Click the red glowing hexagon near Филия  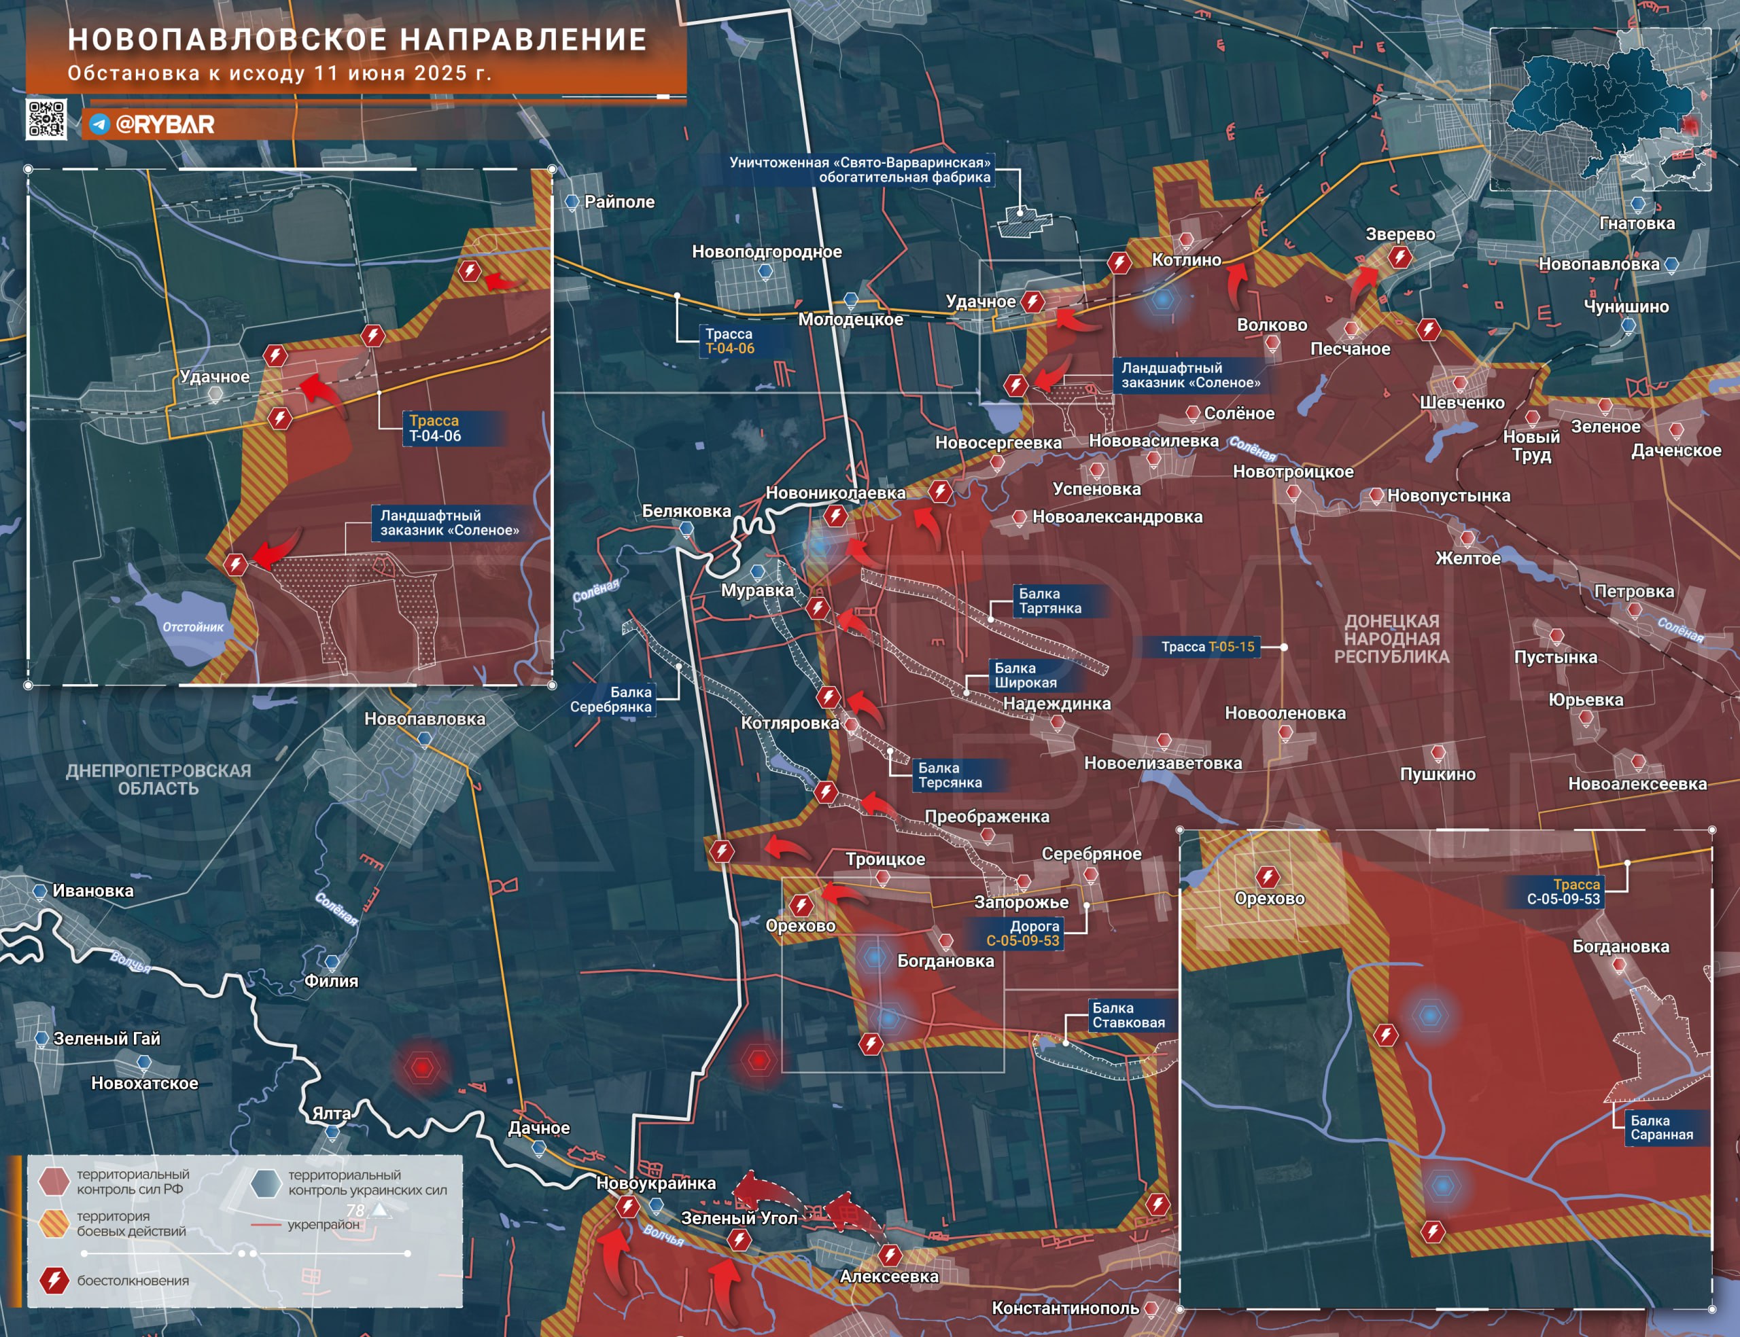point(421,1067)
